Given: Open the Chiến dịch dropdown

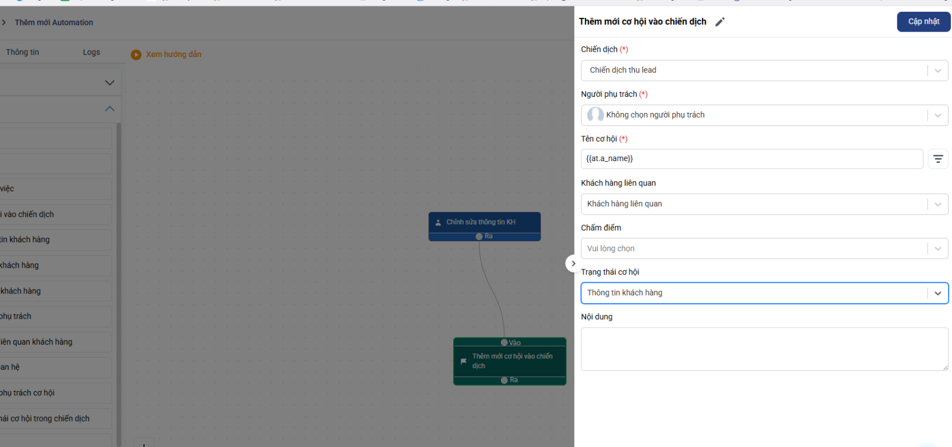Looking at the screenshot, I should click(937, 71).
